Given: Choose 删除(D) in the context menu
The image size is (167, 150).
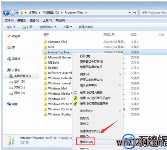Looking at the screenshot, I should point(85,136).
